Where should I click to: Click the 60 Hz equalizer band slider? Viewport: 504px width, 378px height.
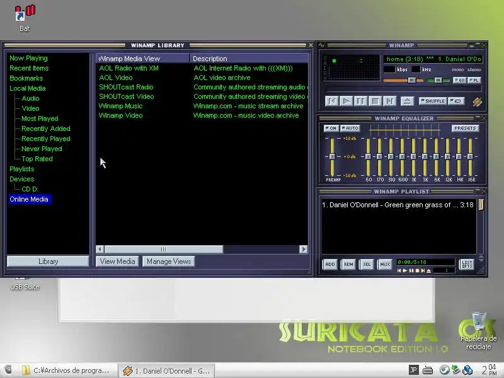click(369, 156)
